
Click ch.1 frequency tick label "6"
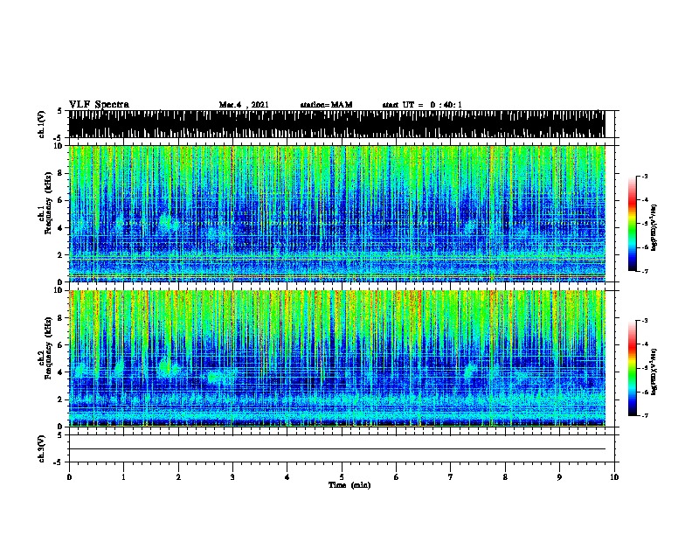60,200
